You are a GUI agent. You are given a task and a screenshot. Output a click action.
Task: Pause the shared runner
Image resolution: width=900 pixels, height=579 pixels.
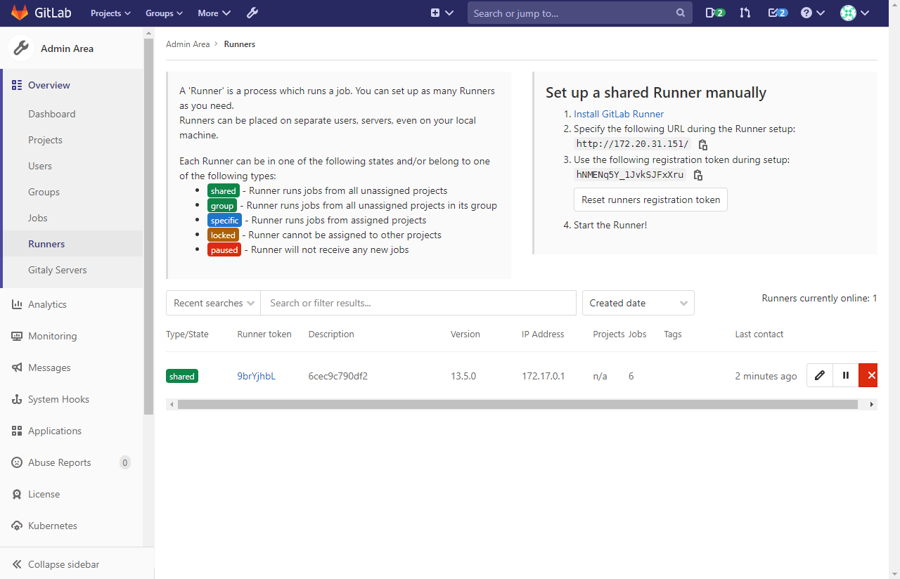tap(845, 375)
